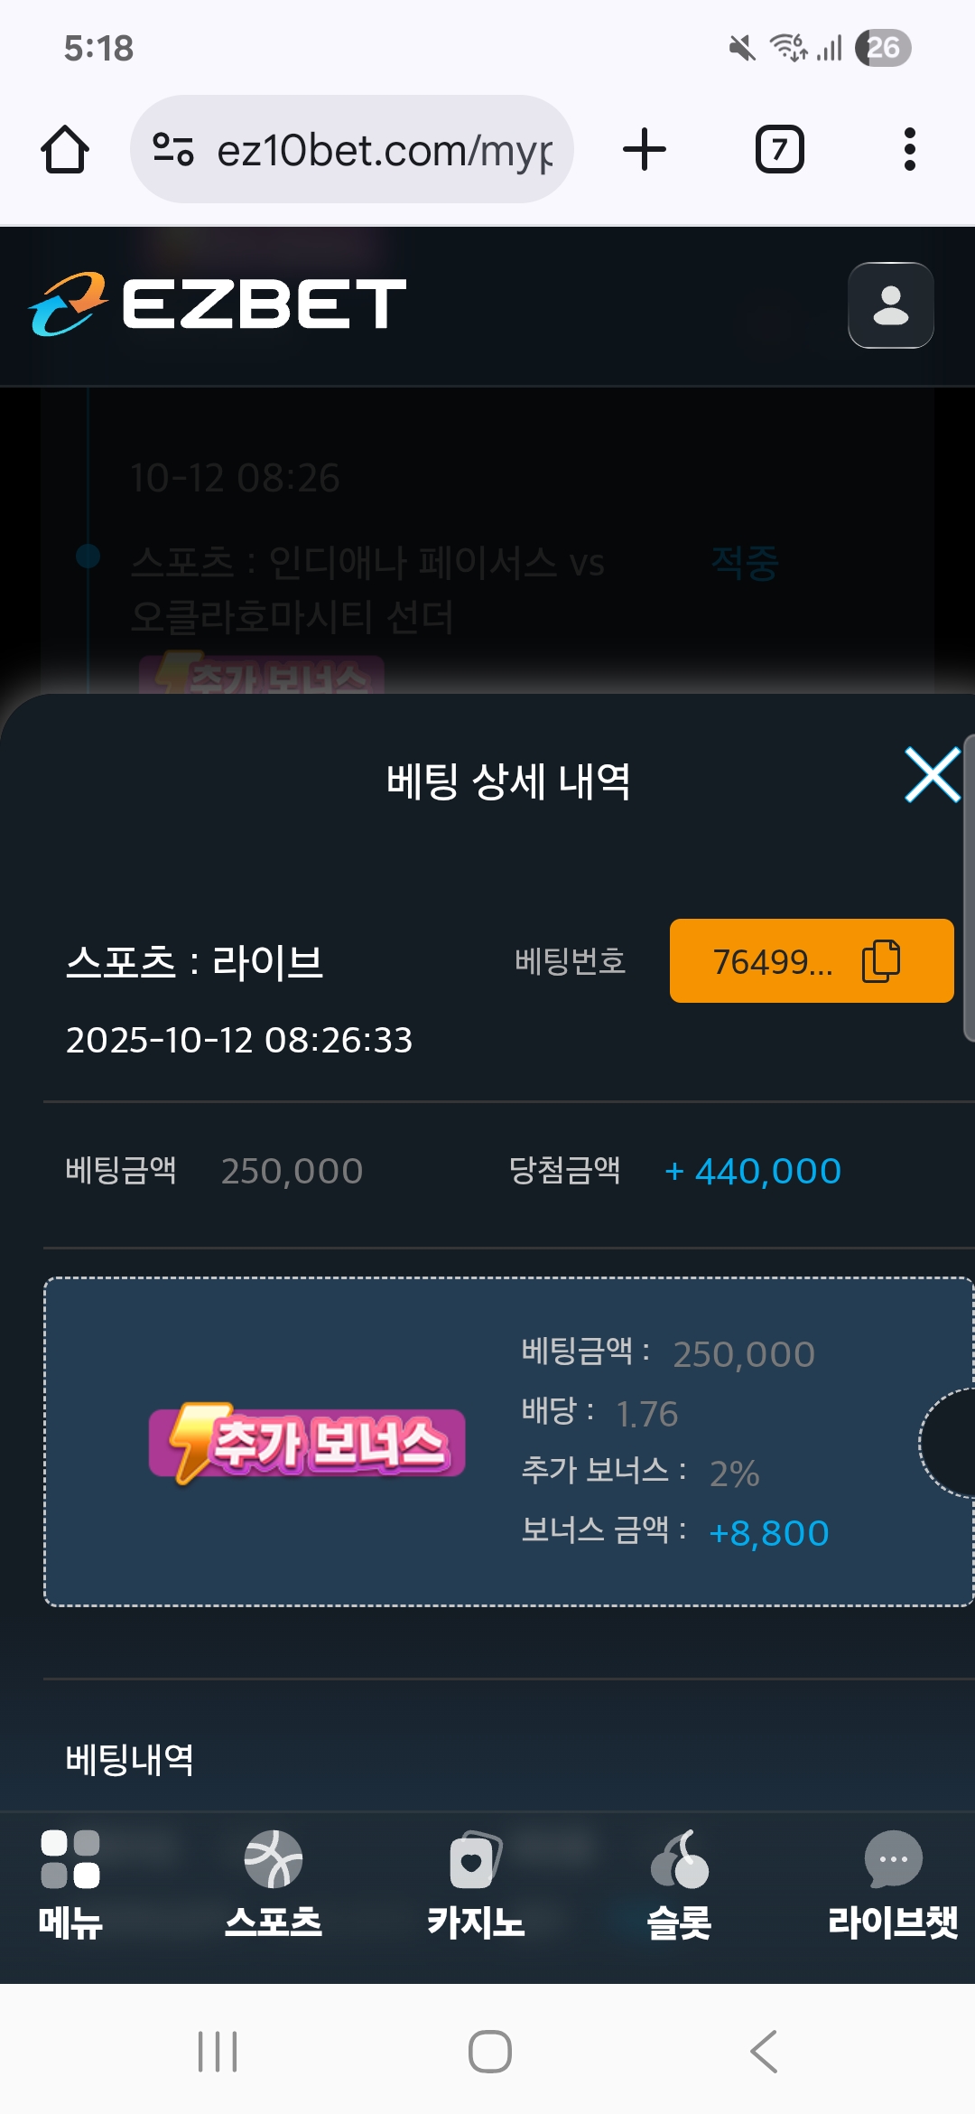Open the 라이브챗 chat icon
Viewport: 975px width, 2114px height.
pos(893,1885)
